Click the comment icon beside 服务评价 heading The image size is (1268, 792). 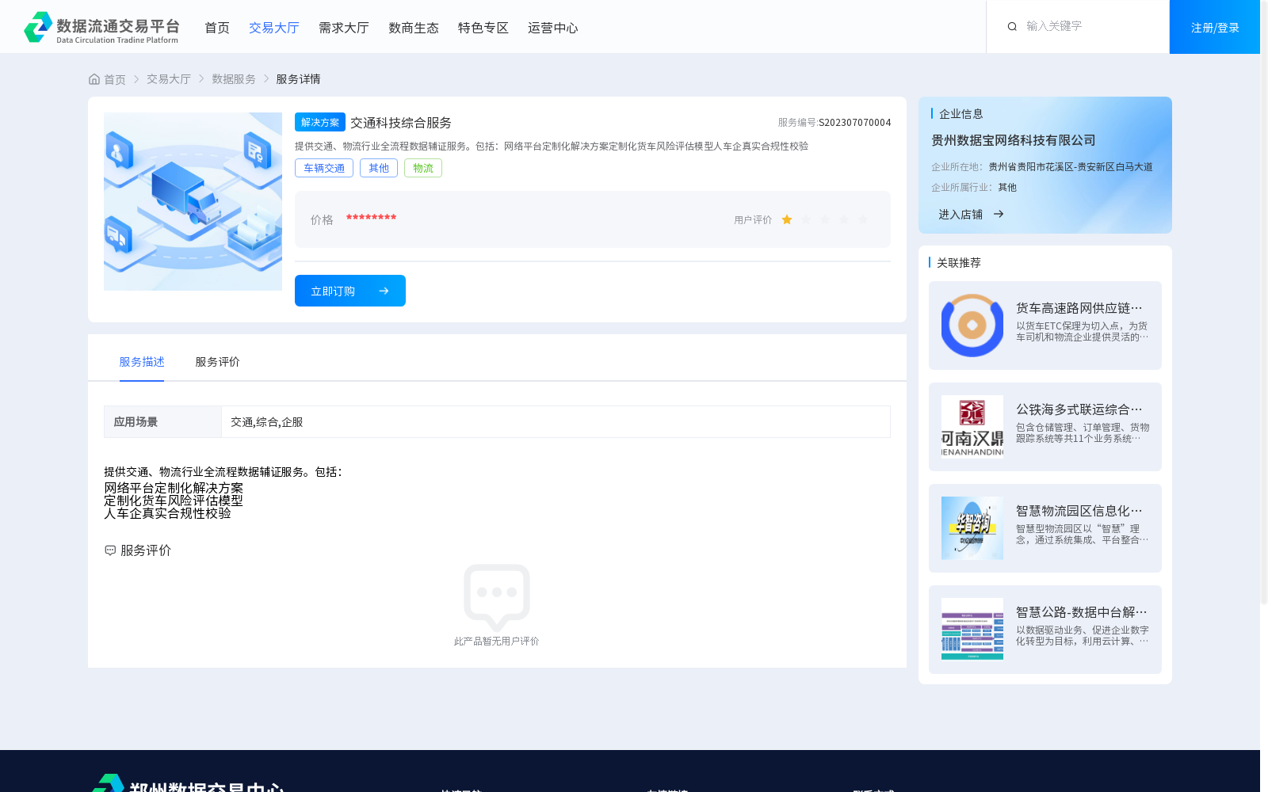coord(110,550)
